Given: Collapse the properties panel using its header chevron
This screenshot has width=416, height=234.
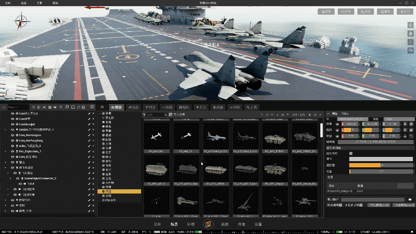Looking at the screenshot, I should point(328,114).
